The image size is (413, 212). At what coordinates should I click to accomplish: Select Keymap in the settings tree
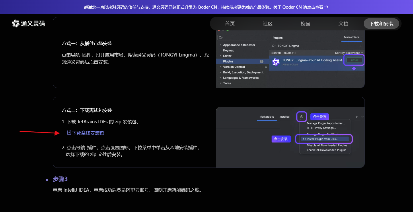pos(229,50)
